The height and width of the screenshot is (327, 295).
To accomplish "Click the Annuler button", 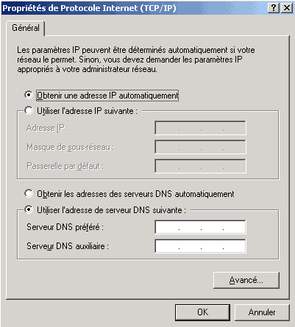I will 262,312.
